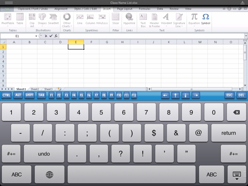Select column A header
This screenshot has height=186, width=248.
14,42
